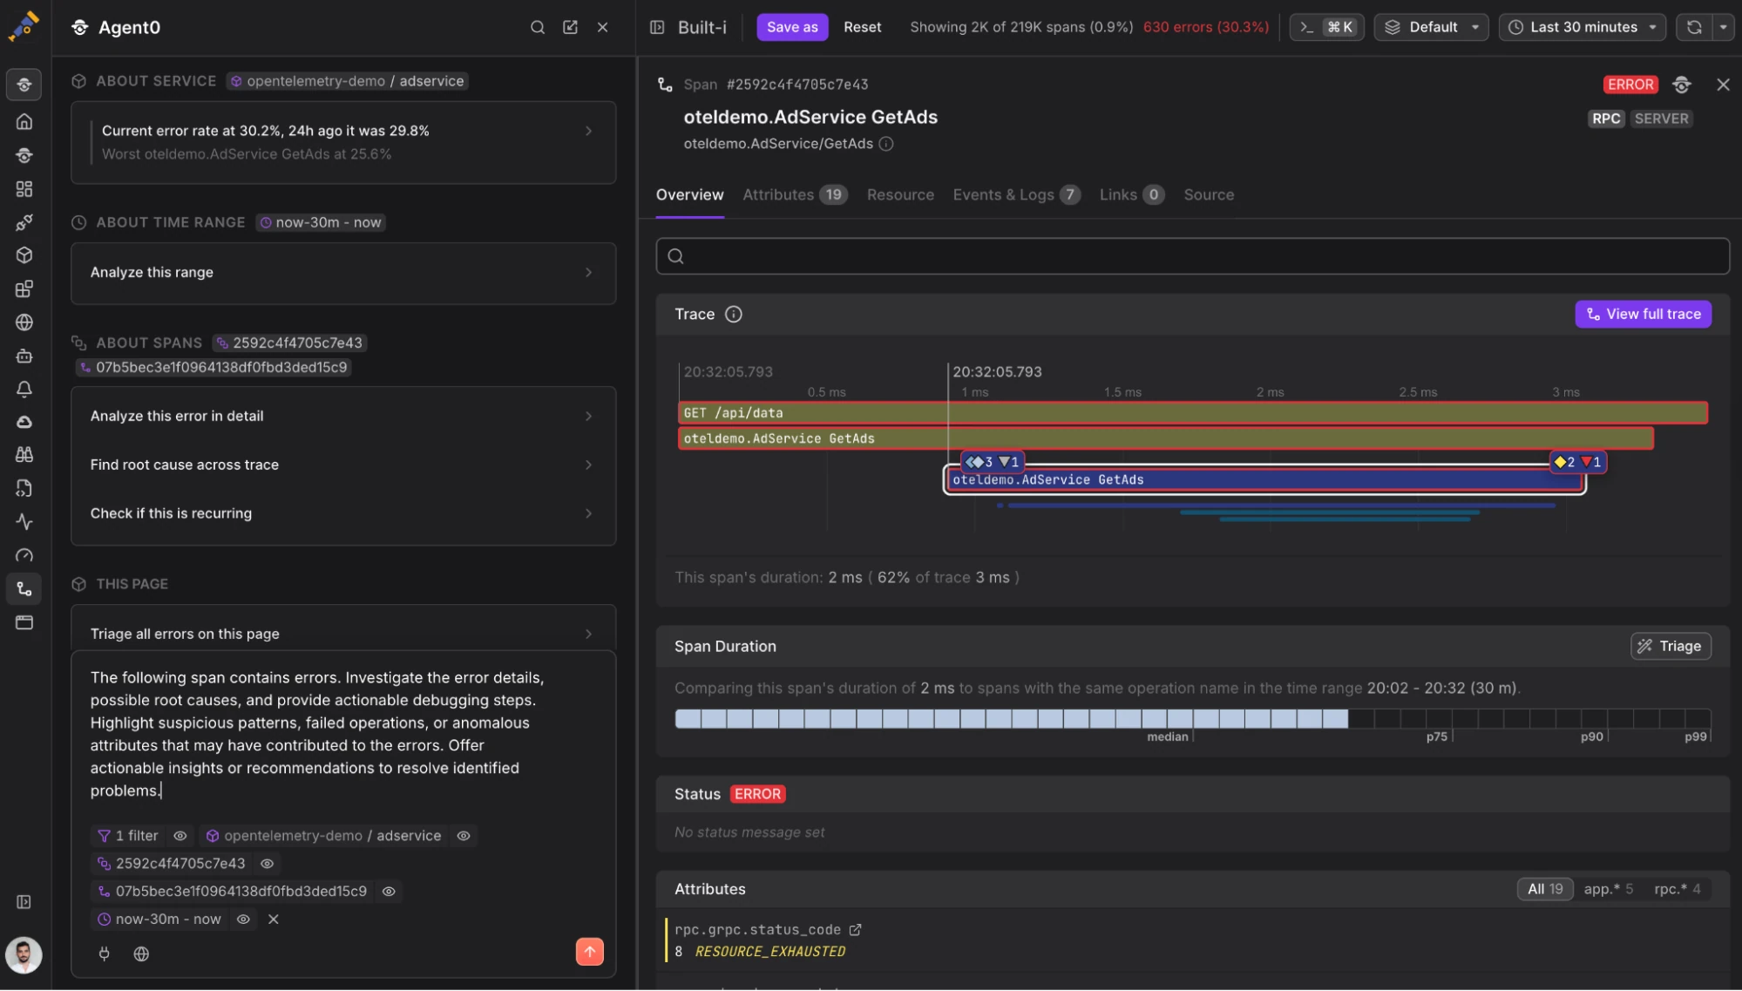Click the search icon in Agent0 header
This screenshot has height=991, width=1742.
(538, 27)
